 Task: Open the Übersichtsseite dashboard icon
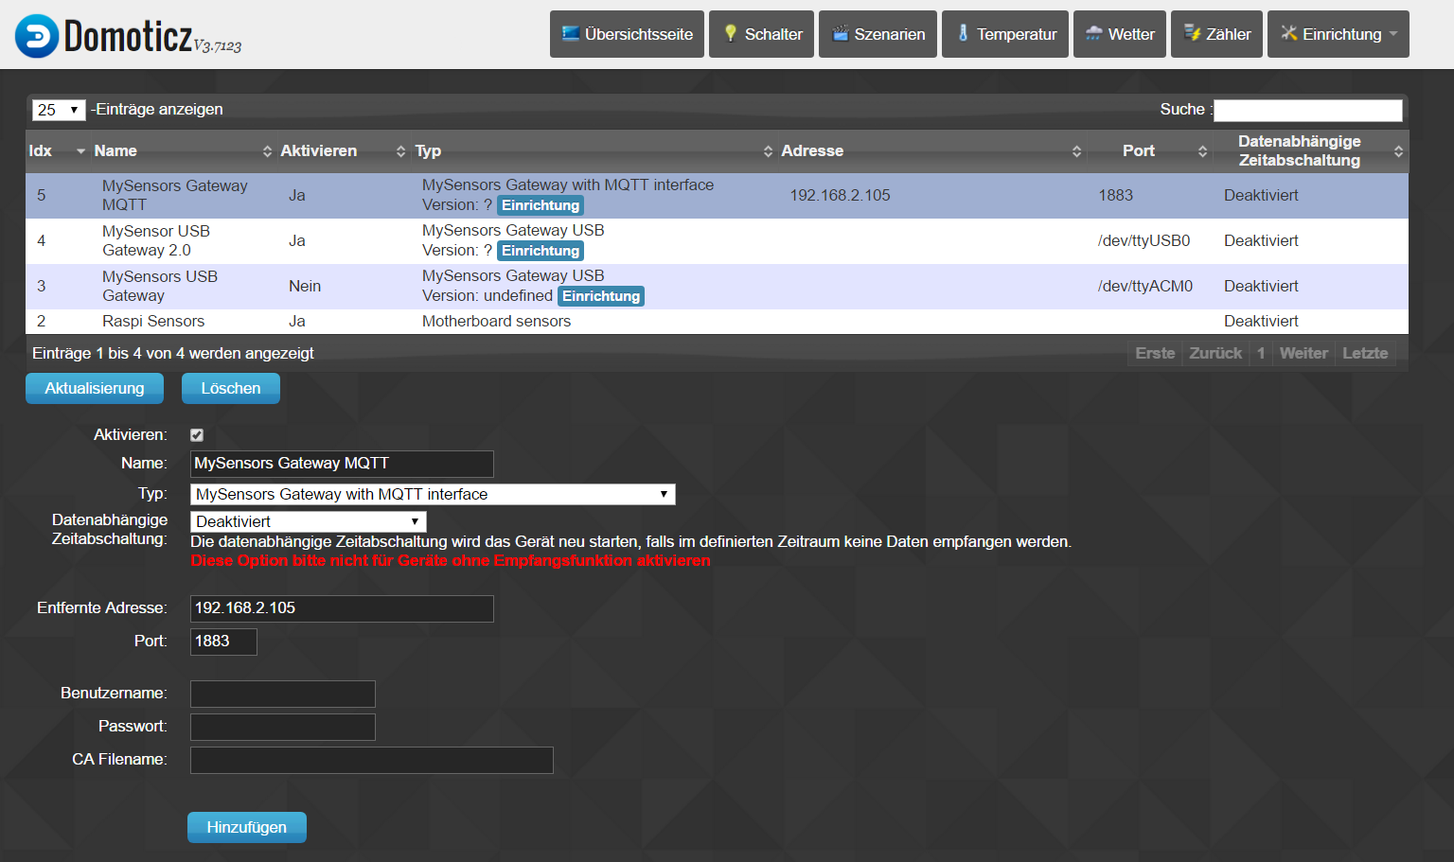571,34
